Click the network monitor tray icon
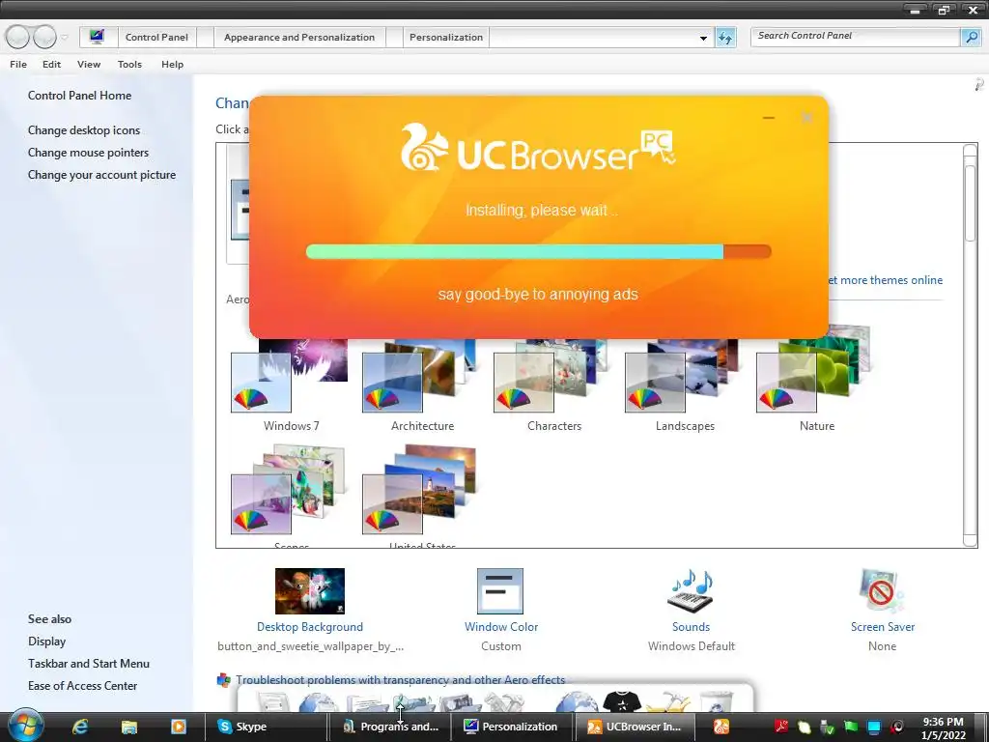The image size is (989, 742). click(873, 727)
